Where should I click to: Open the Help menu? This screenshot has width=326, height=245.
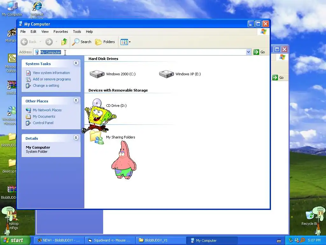(89, 32)
